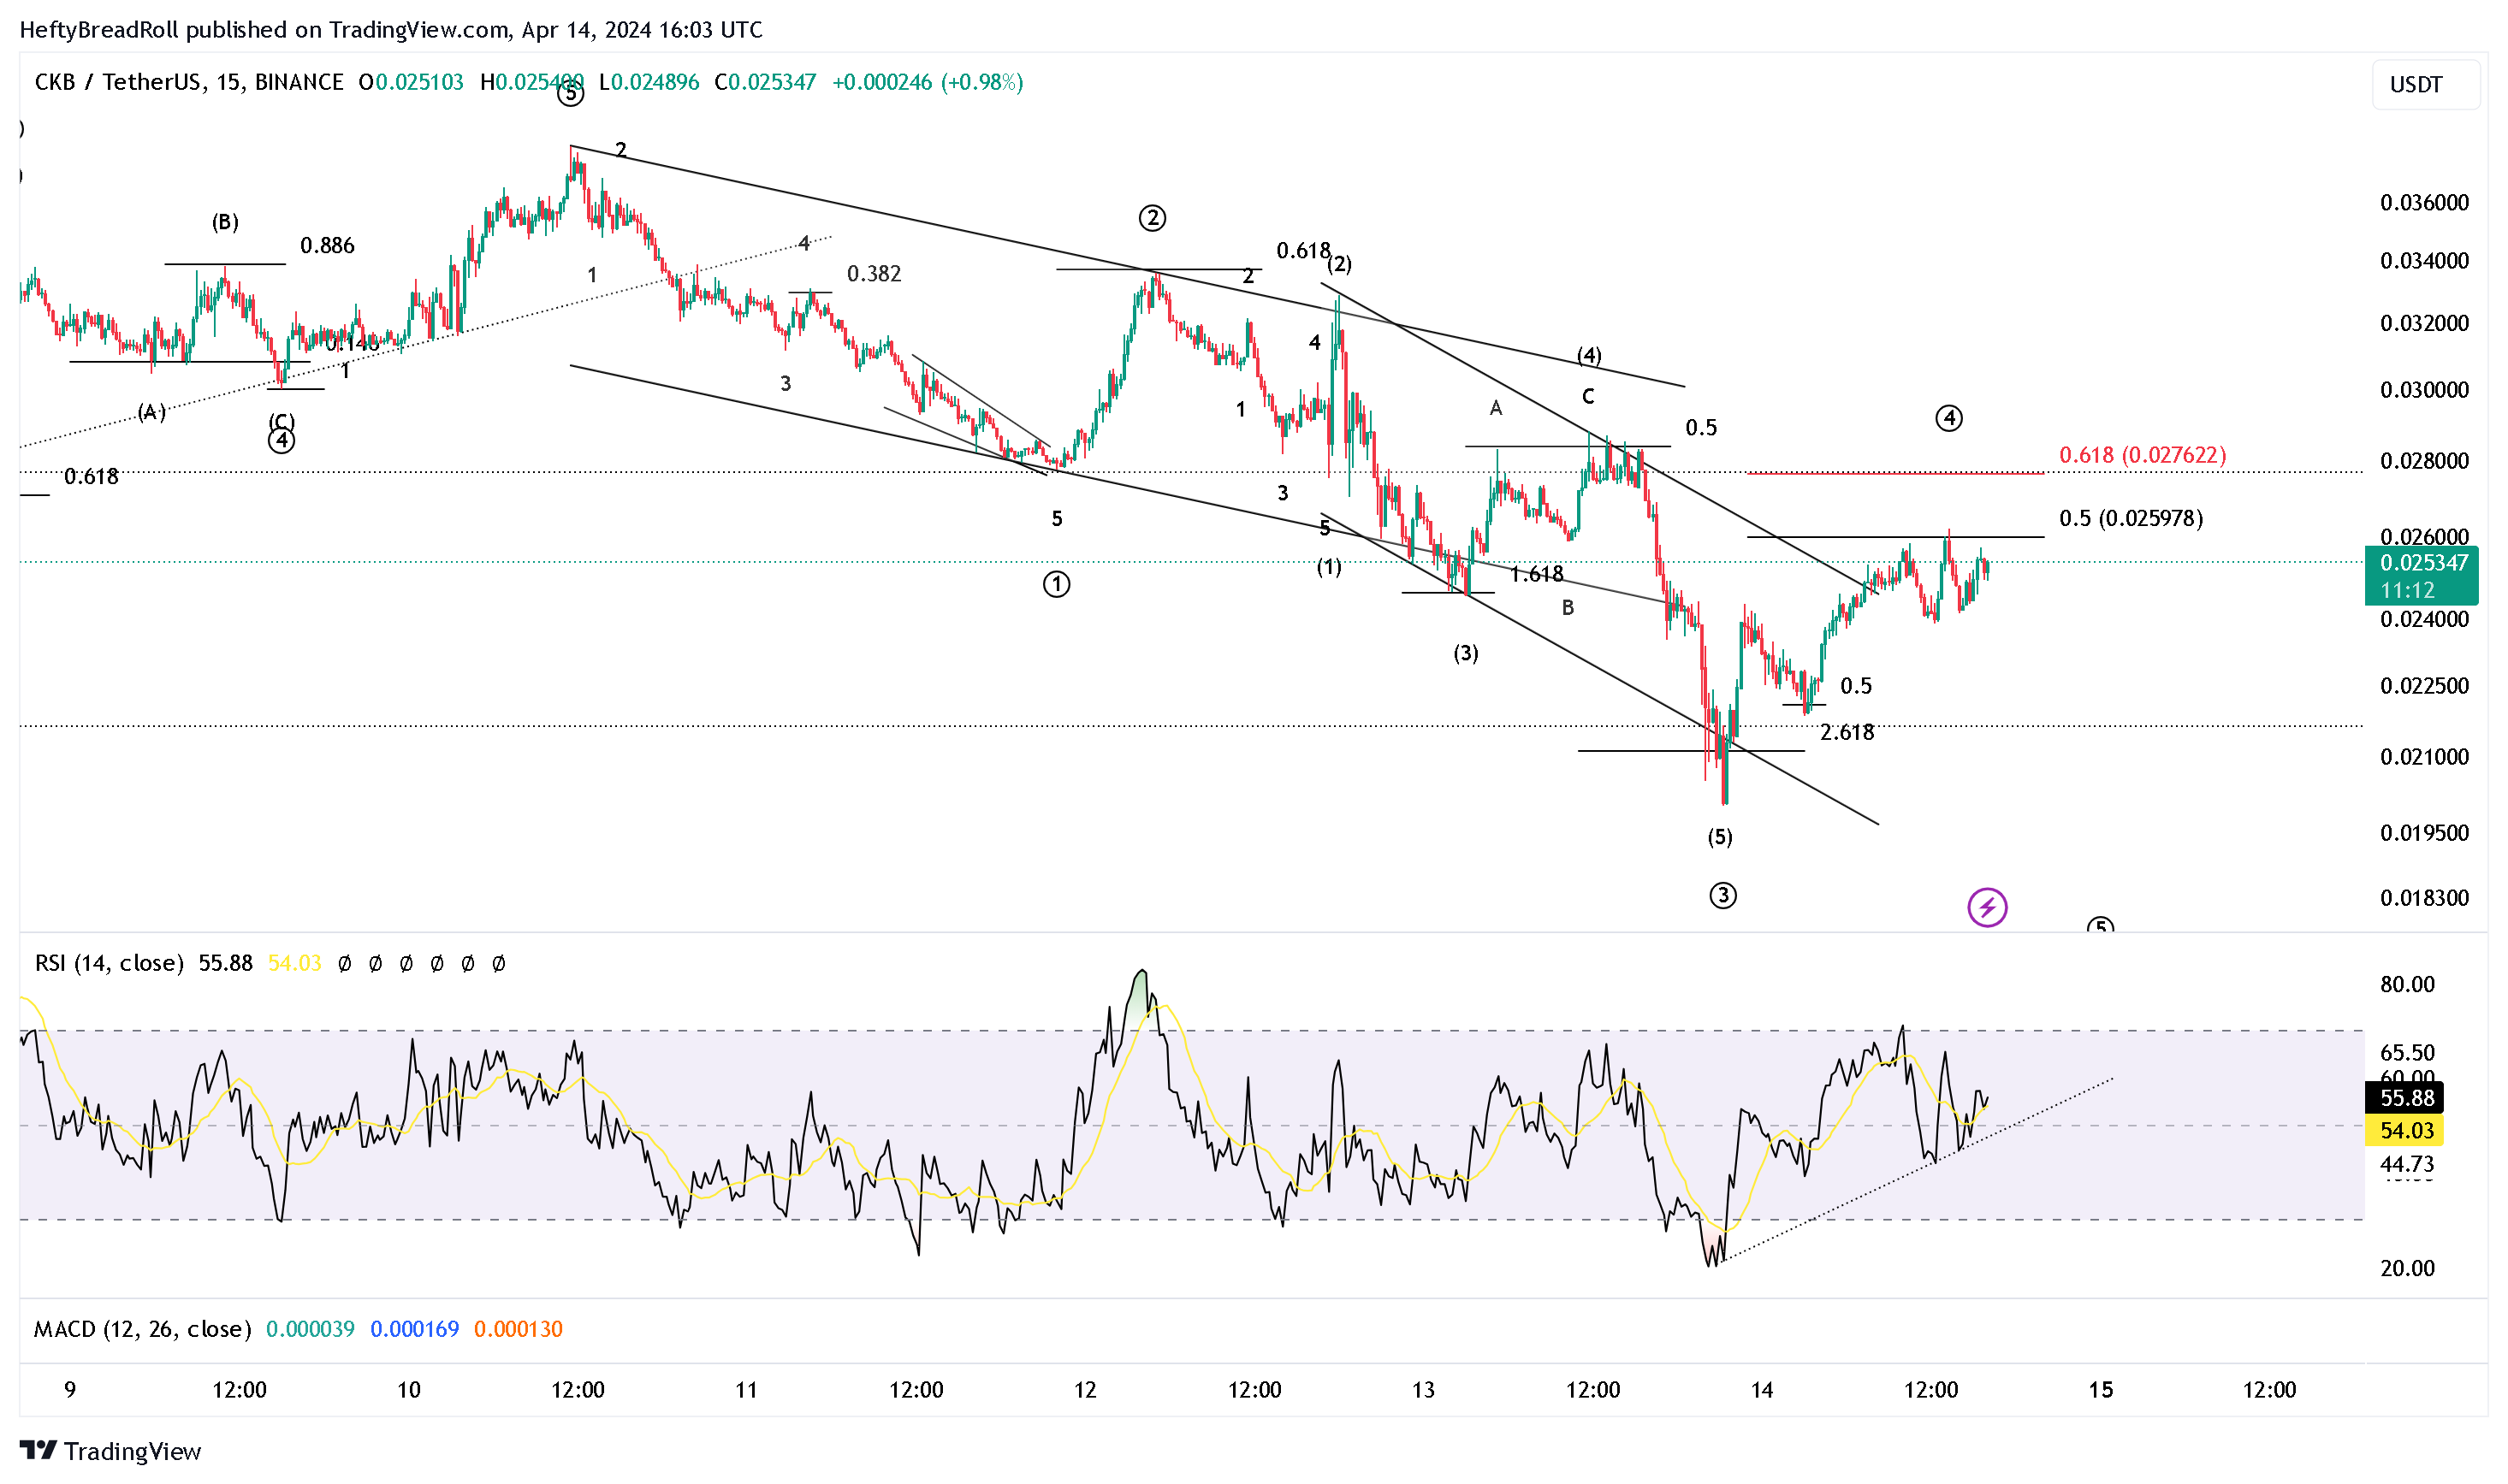Click the 2.618 extension label
The width and height of the screenshot is (2508, 1484).
tap(1847, 733)
